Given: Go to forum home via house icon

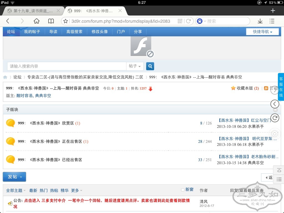Looking at the screenshot, I should pyautogui.click(x=5, y=77).
